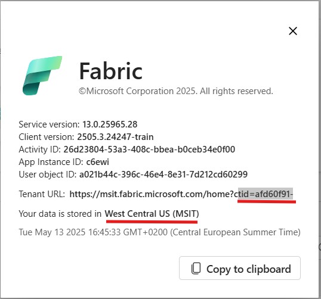Click the highlighted ctid=afd60f91- text
The image size is (321, 299).
(x=266, y=194)
